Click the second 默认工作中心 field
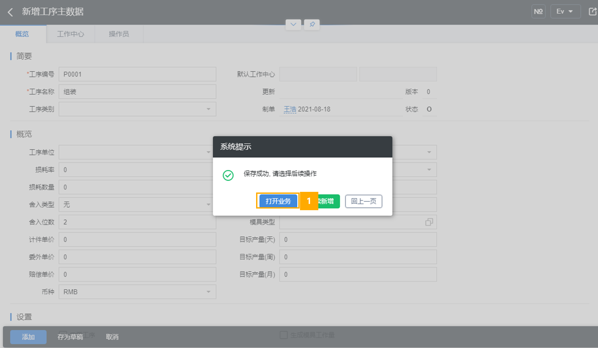This screenshot has height=348, width=598. click(x=398, y=74)
